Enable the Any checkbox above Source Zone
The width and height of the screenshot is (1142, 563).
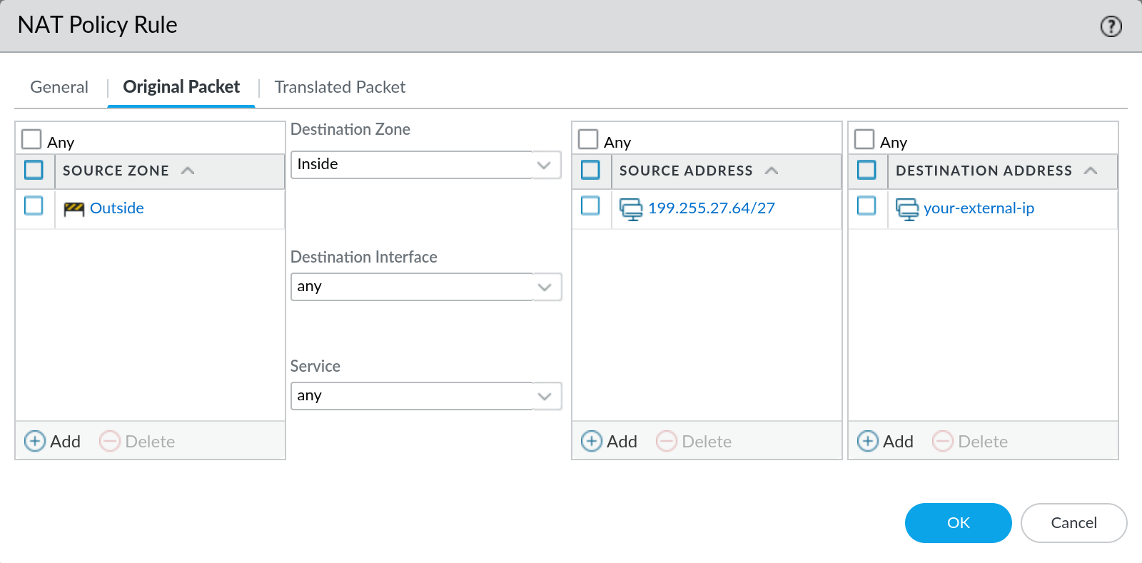tap(31, 139)
